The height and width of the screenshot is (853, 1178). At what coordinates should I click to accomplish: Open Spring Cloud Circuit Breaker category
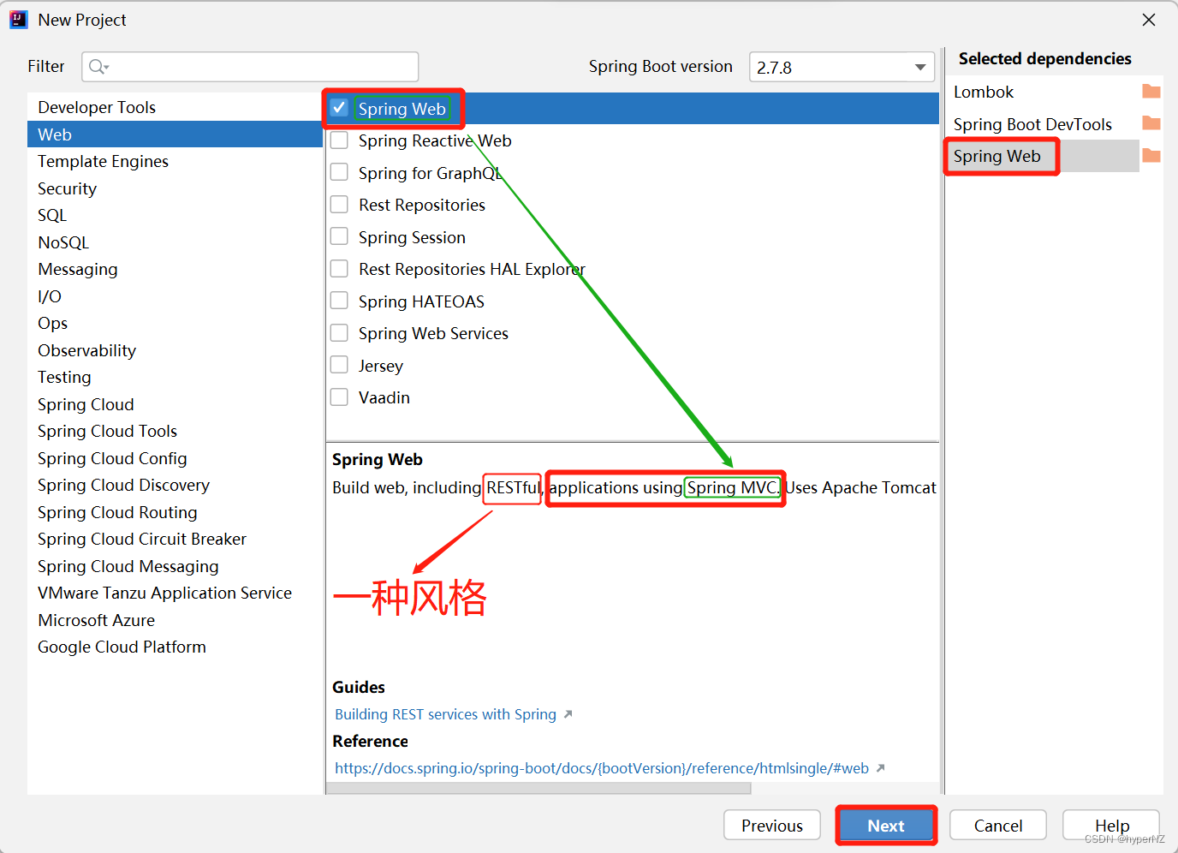(x=175, y=539)
